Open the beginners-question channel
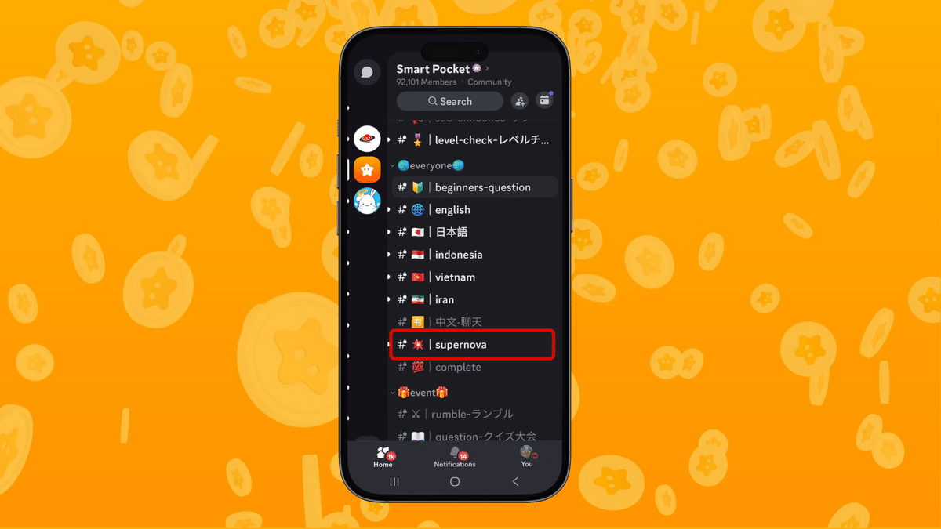941x529 pixels. pos(475,187)
